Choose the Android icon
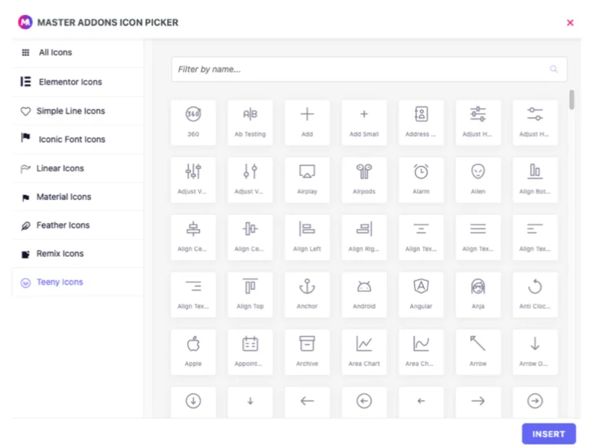Screen dimensions: 597x448 tap(364, 295)
